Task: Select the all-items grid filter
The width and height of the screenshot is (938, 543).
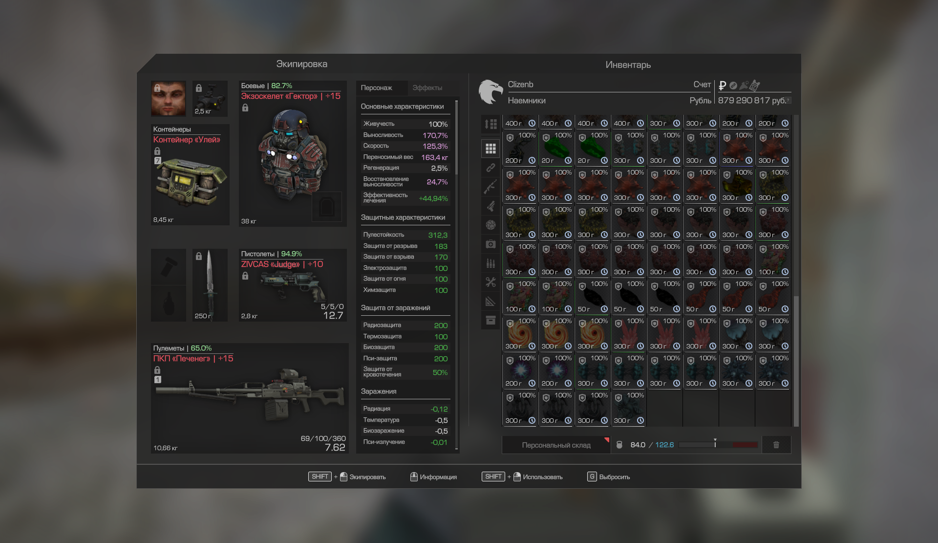Action: [x=490, y=149]
